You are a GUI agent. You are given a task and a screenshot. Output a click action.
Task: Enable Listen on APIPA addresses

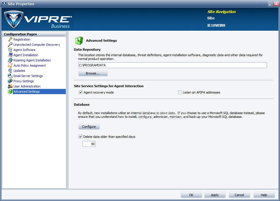[180, 92]
